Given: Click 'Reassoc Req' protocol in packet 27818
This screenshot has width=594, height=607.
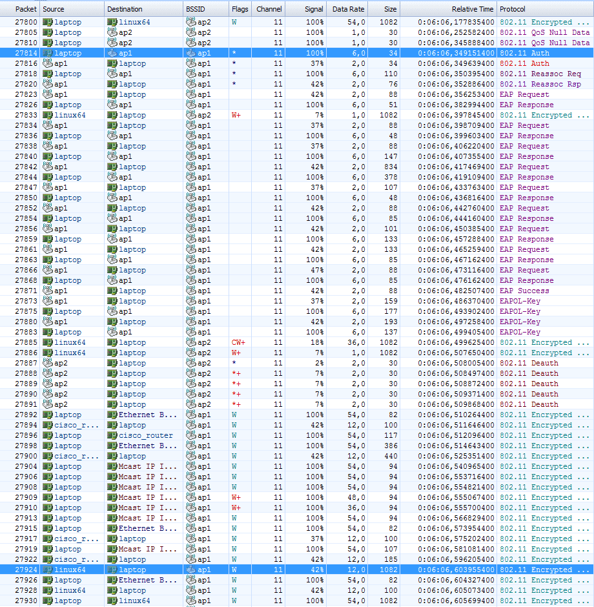Looking at the screenshot, I should click(556, 74).
